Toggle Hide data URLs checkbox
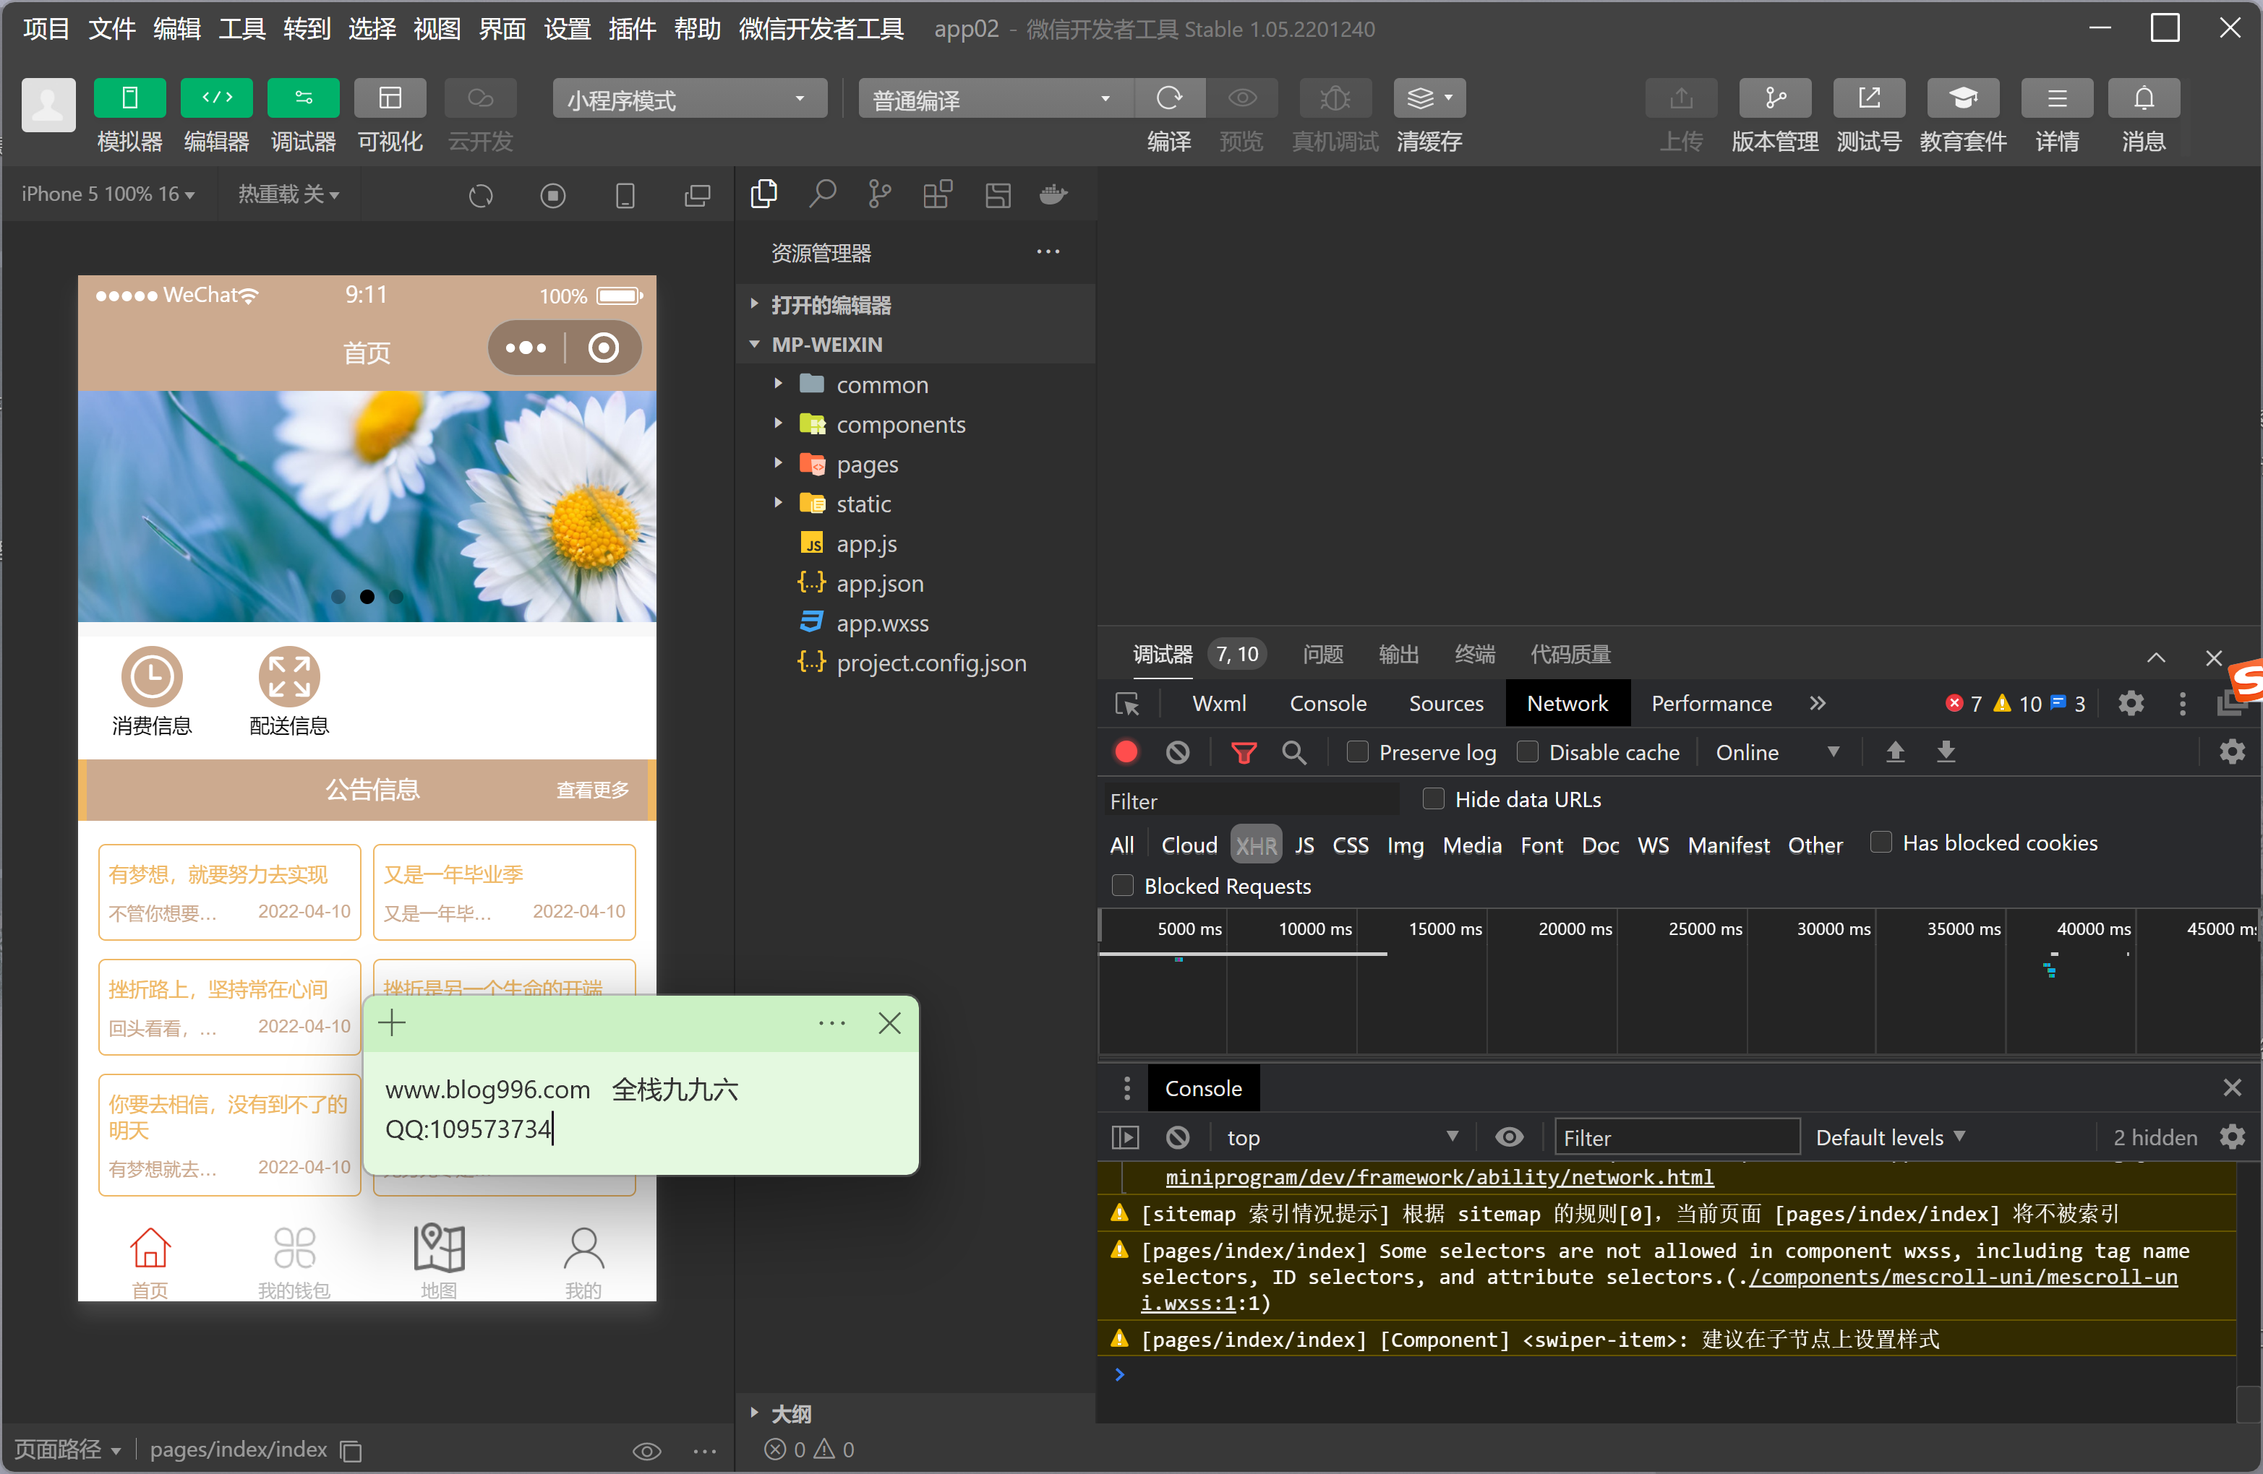Viewport: 2263px width, 1474px height. coord(1433,799)
